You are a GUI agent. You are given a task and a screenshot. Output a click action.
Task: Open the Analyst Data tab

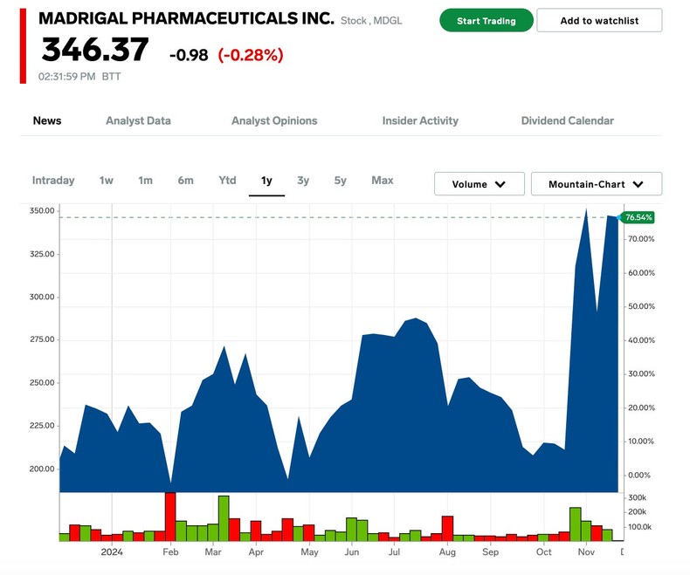138,120
